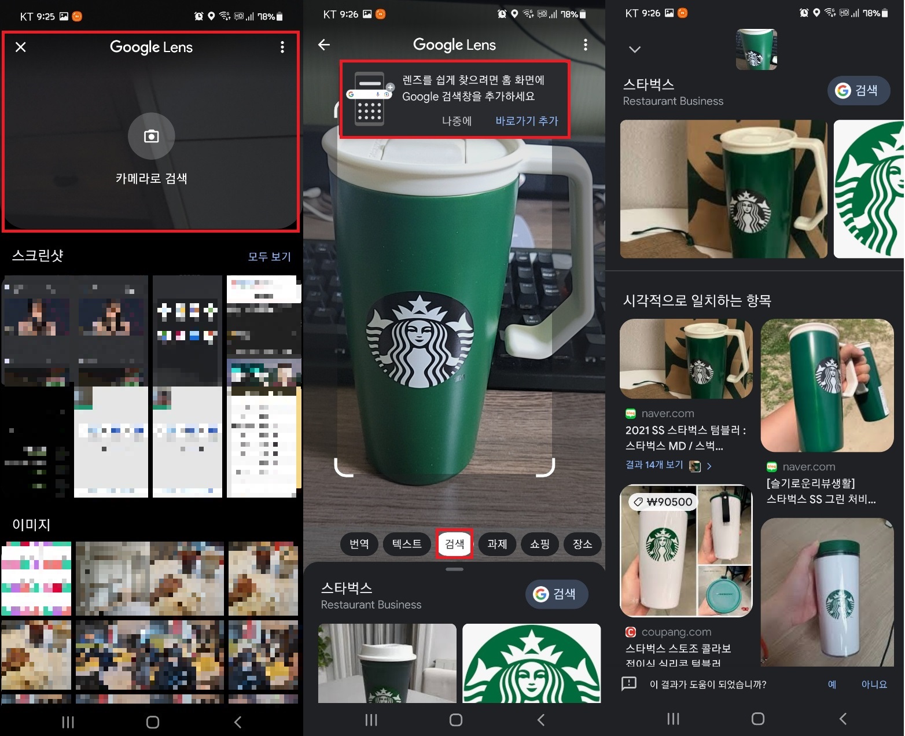Tap back navigation button on first screen
Screen dimensions: 905x736
237,722
